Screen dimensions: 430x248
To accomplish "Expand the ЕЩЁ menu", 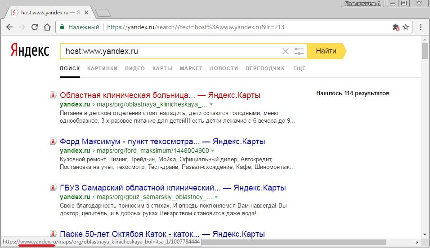I will click(x=299, y=68).
